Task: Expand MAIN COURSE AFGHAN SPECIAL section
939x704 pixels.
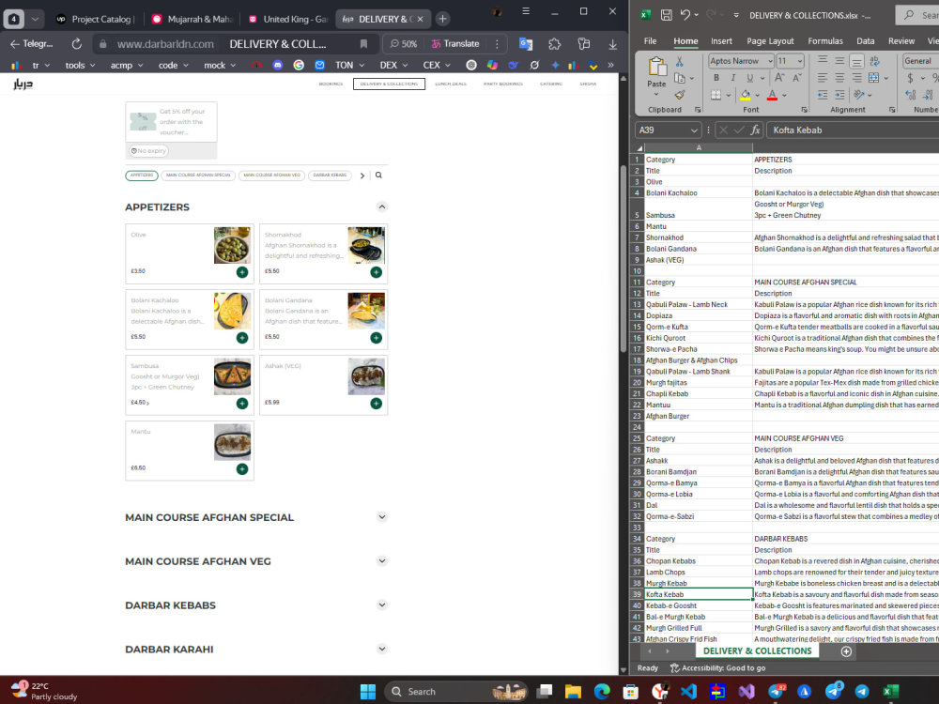Action: [x=382, y=516]
